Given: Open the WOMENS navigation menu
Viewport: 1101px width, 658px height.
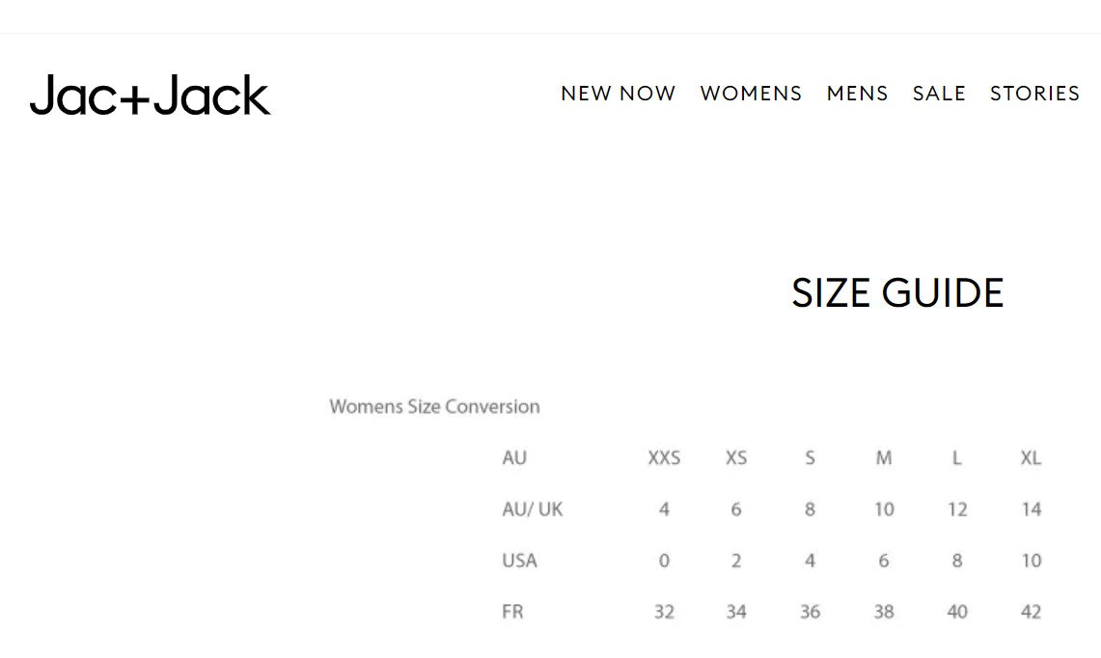Looking at the screenshot, I should point(751,94).
